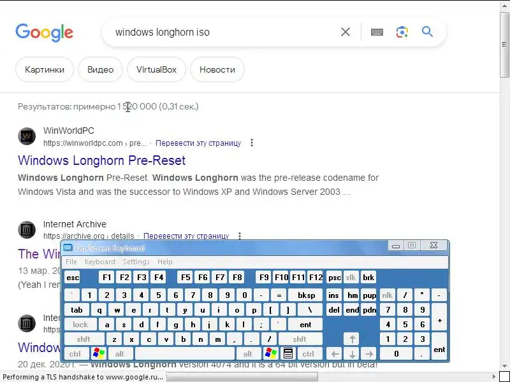The width and height of the screenshot is (510, 382).
Task: Click the numpad 5 key
Action: pos(405,324)
